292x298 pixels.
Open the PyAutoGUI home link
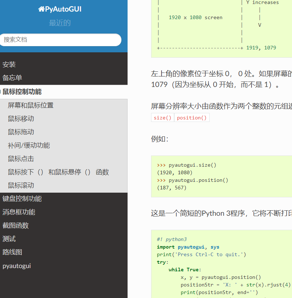60,9
